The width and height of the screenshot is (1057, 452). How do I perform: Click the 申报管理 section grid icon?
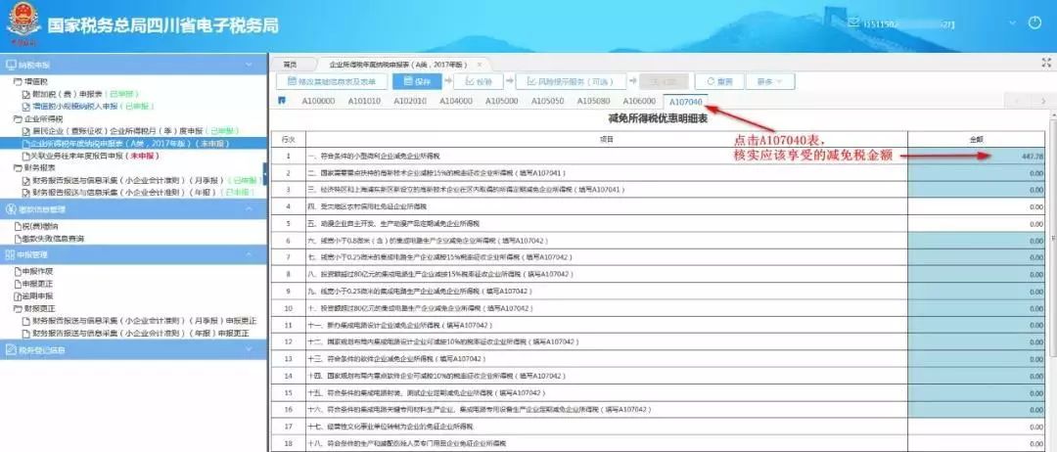point(10,254)
